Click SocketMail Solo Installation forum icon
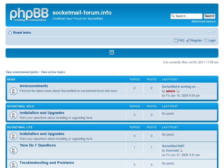Image resolution: width=224 pixels, height=168 pixels. click(14, 115)
